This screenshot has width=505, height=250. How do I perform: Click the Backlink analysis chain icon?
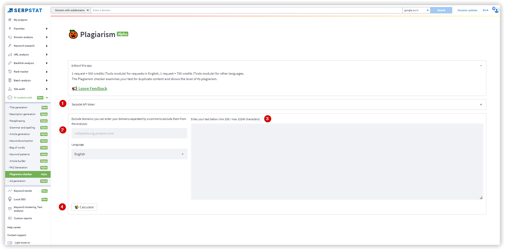click(10, 63)
